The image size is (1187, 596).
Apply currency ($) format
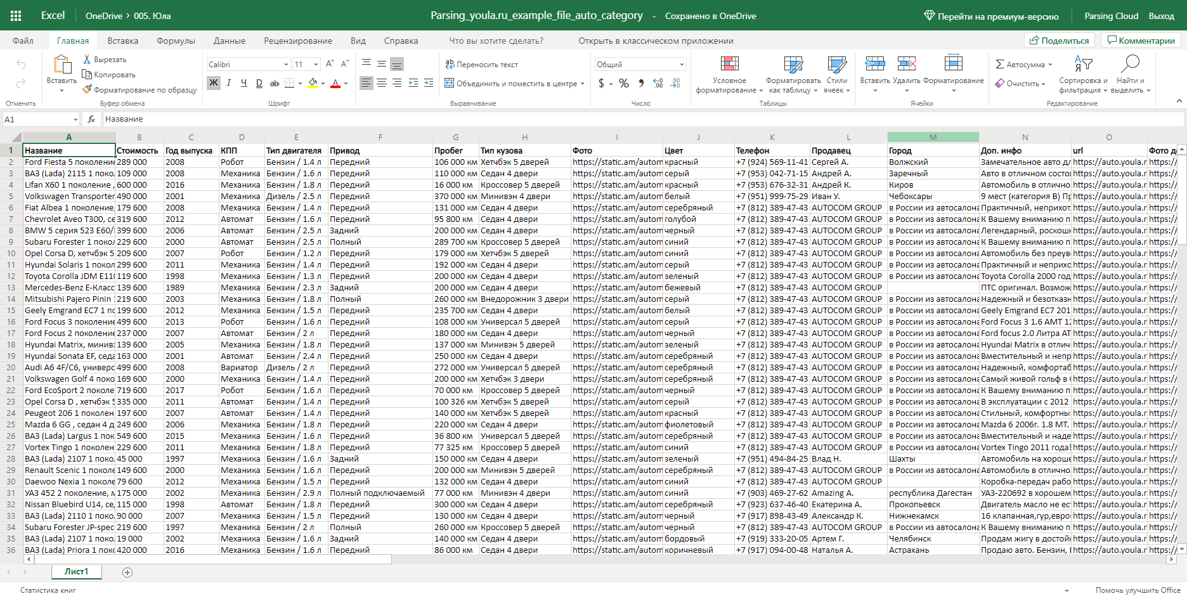pyautogui.click(x=602, y=83)
